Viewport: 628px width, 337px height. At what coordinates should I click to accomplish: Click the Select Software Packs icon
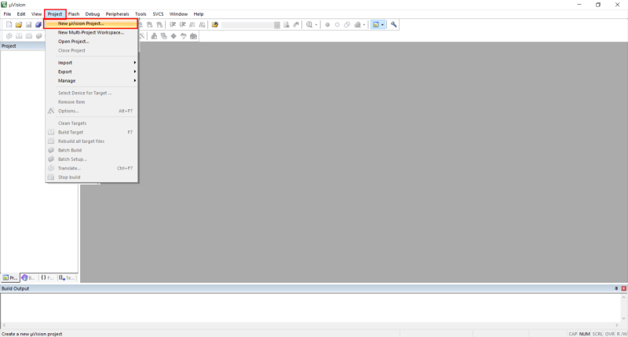tap(184, 36)
